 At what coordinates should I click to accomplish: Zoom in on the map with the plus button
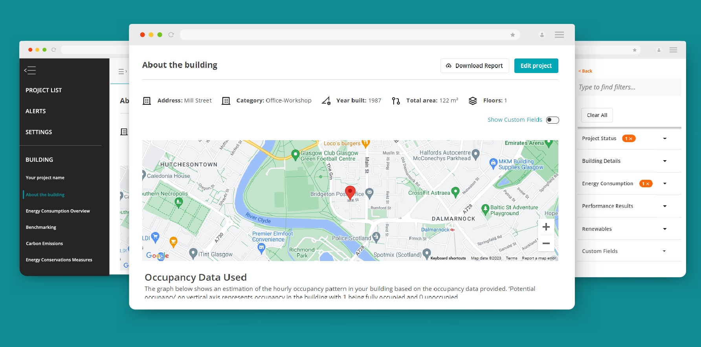pos(546,227)
